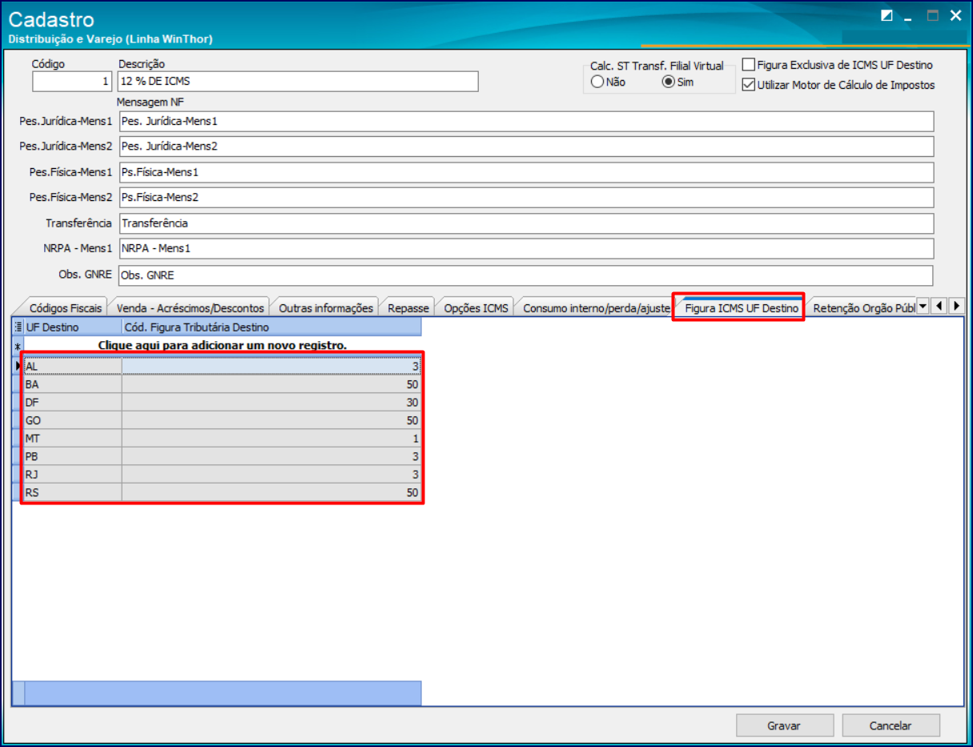Image resolution: width=973 pixels, height=747 pixels.
Task: Click the figura code 50 cell for GO
Action: (271, 420)
